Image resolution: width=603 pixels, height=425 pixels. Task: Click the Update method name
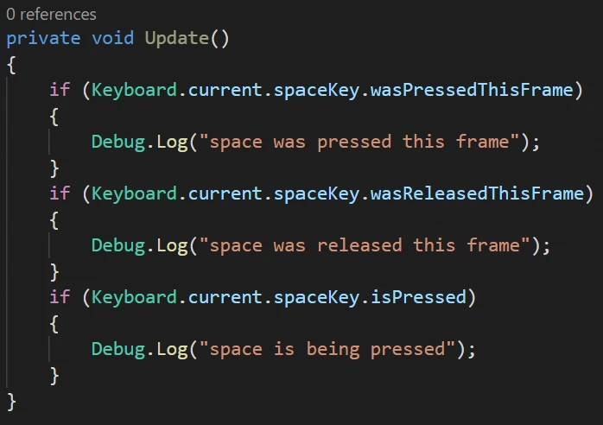point(176,39)
